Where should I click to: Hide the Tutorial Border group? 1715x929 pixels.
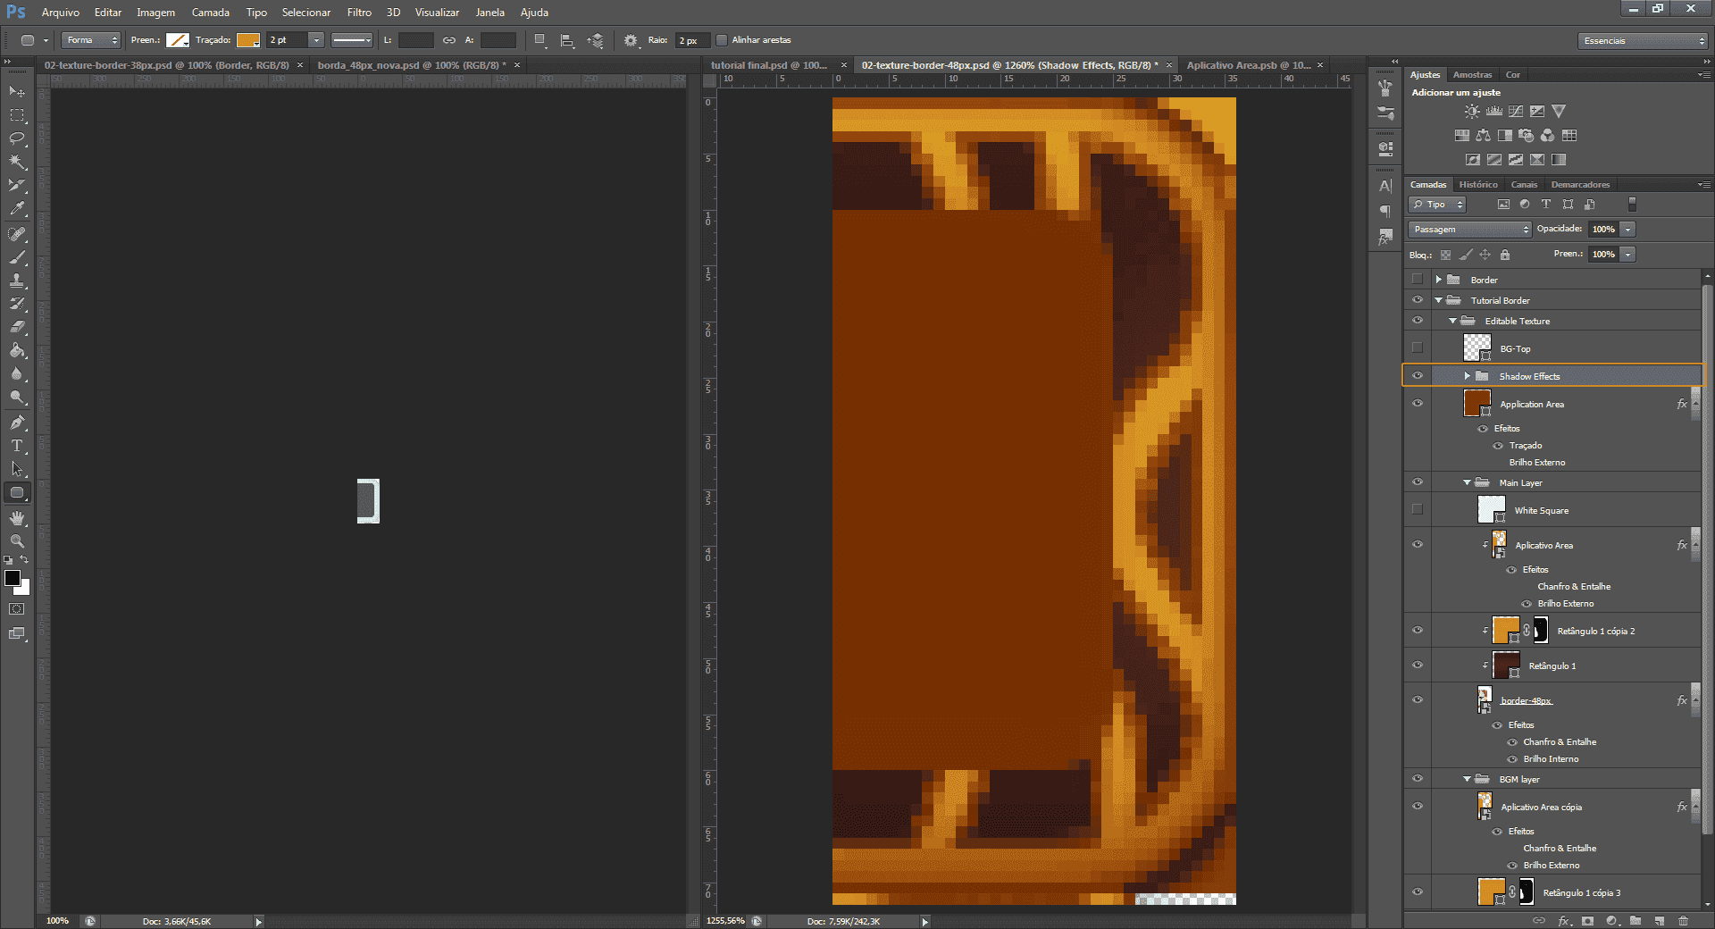point(1418,300)
